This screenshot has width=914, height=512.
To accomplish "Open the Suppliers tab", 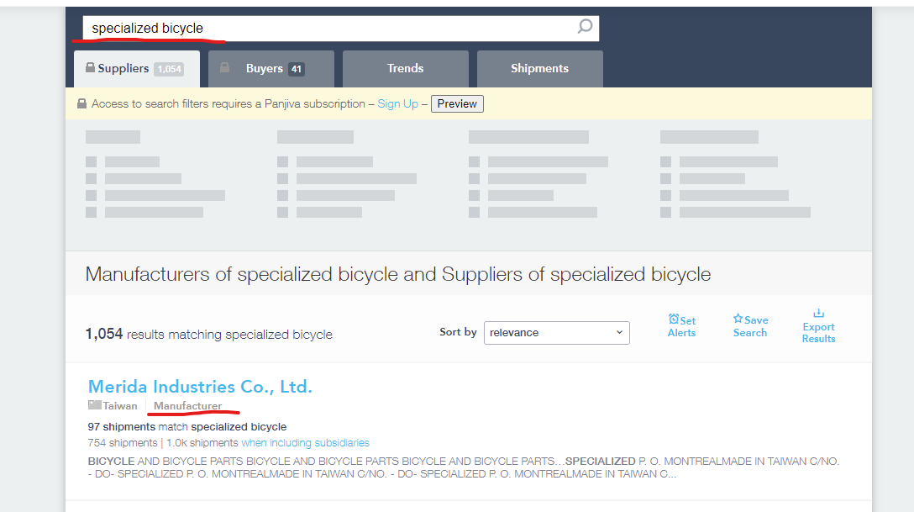I will (x=137, y=69).
